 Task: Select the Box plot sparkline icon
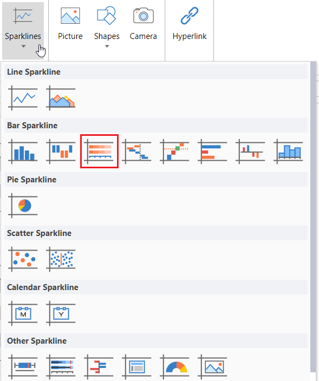coord(23,367)
